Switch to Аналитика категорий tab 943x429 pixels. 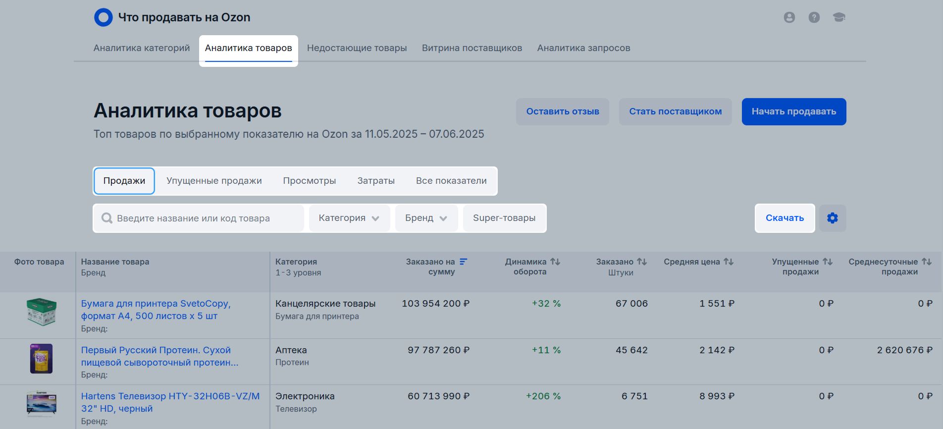coord(142,48)
